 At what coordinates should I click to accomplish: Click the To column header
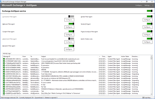pos(35,56)
